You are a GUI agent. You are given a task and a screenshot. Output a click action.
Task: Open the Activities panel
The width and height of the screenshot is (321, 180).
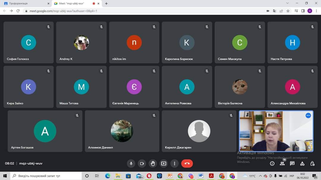pyautogui.click(x=302, y=163)
